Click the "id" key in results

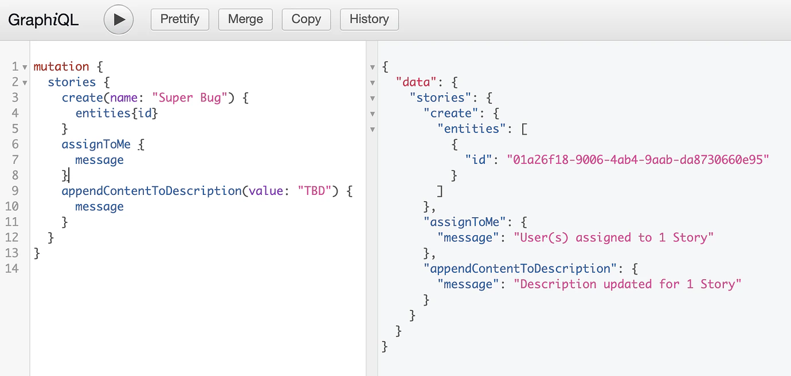[479, 159]
